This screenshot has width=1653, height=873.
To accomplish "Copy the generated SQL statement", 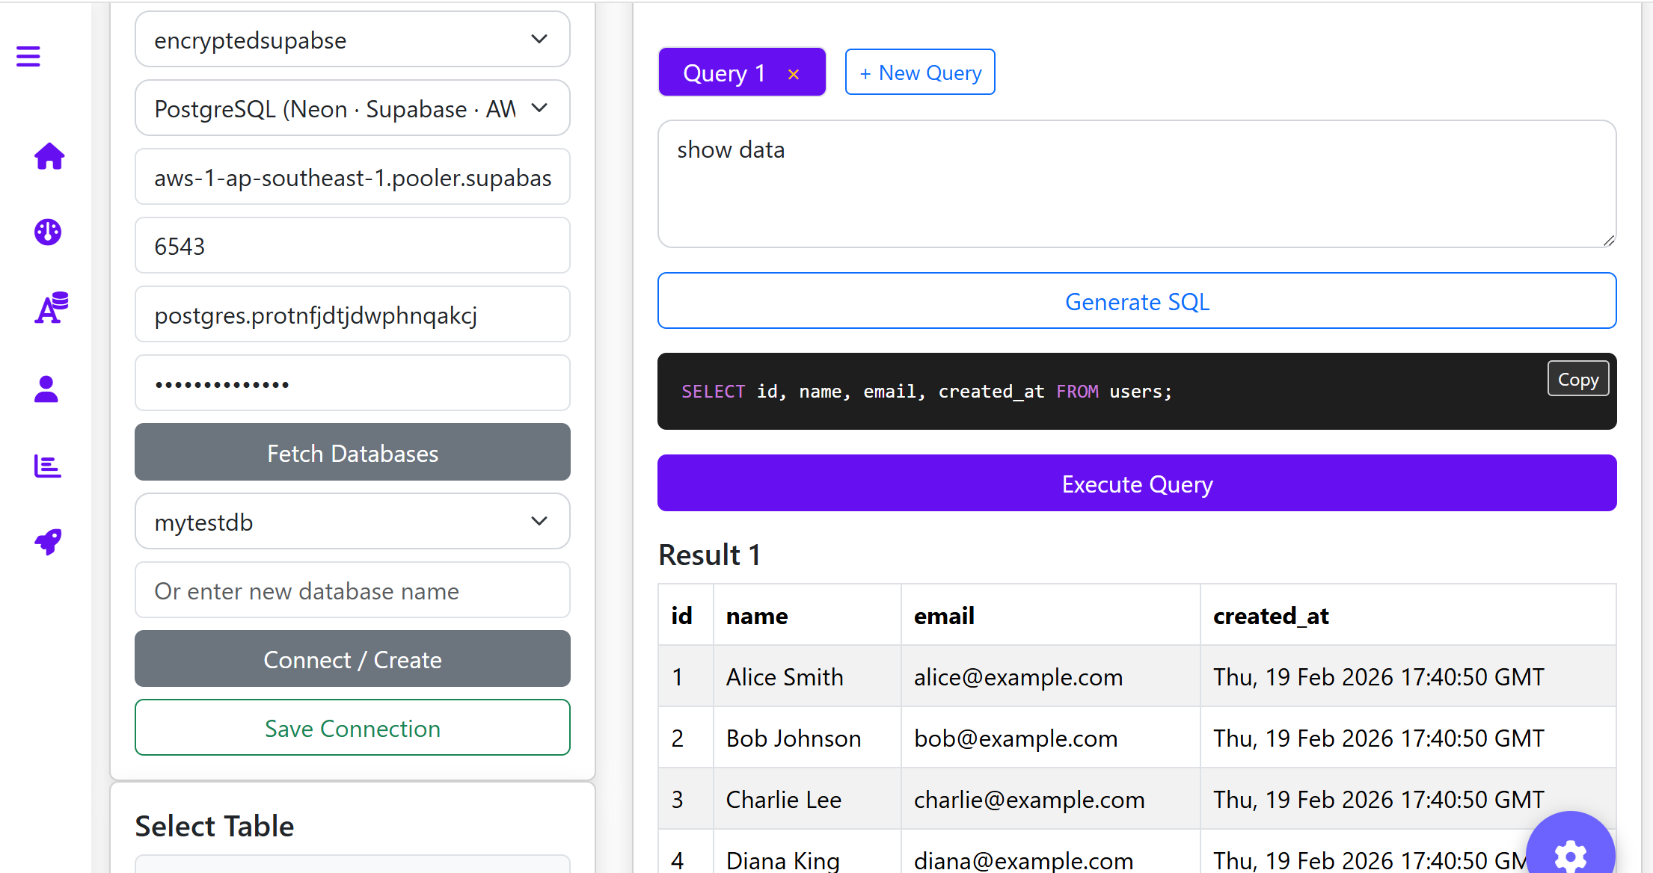I will click(x=1577, y=380).
